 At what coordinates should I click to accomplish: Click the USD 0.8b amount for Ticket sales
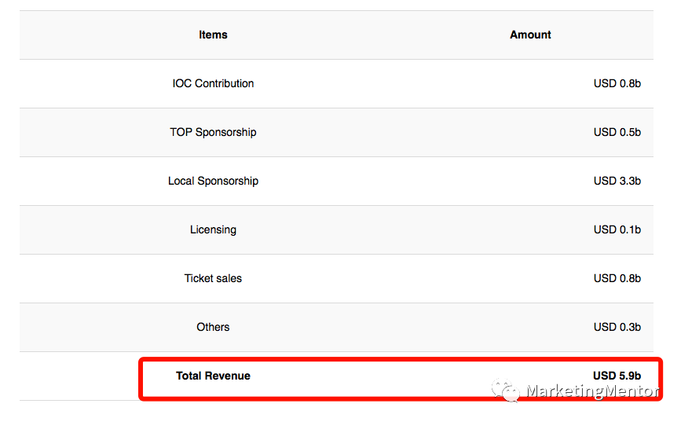(617, 278)
